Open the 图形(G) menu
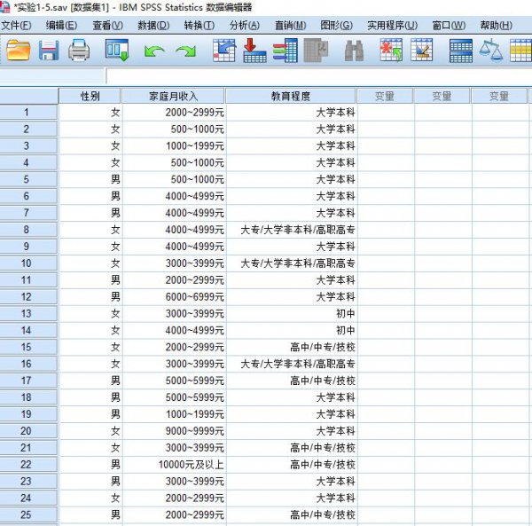 pyautogui.click(x=337, y=26)
